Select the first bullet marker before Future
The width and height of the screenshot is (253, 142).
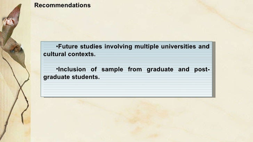coord(57,47)
